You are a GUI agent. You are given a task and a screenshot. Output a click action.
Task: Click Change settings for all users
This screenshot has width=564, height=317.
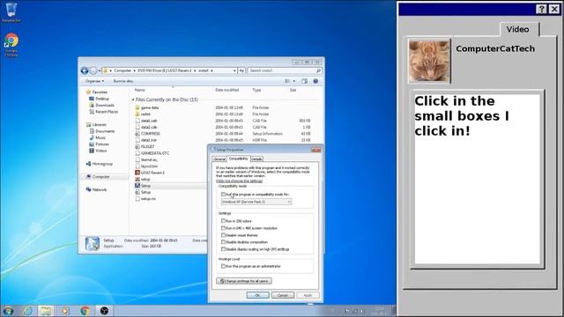[244, 281]
